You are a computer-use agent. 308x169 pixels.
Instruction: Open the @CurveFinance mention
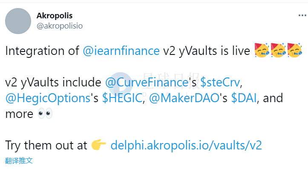147,82
